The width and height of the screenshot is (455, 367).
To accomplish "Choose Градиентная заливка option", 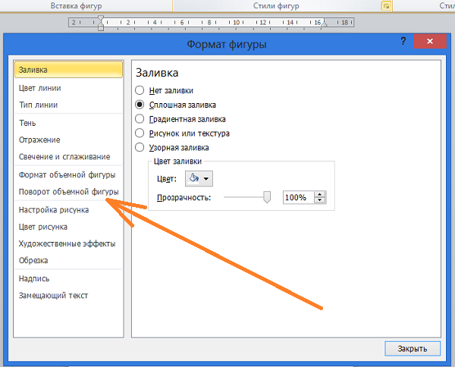I will coord(139,119).
